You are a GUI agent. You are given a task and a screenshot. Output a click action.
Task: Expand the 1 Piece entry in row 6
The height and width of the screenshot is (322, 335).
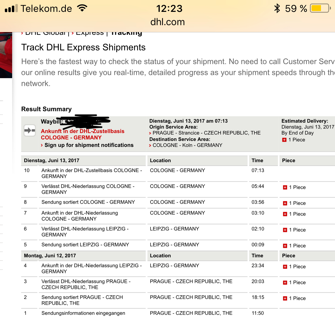coord(294,230)
